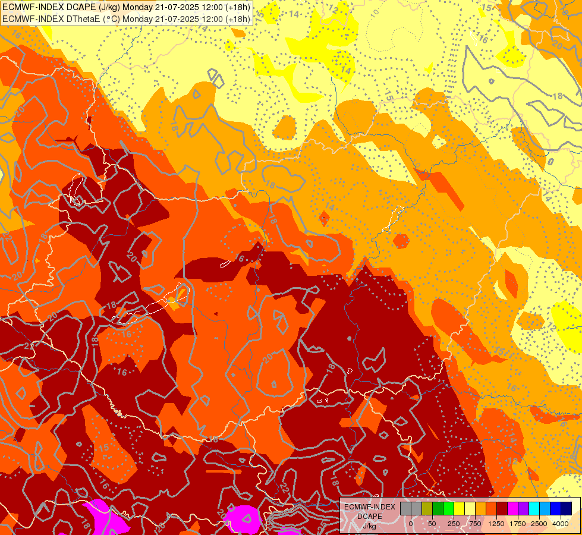The width and height of the screenshot is (582, 535).
Task: Select the pale yellow legend swatch
Action: point(470,509)
